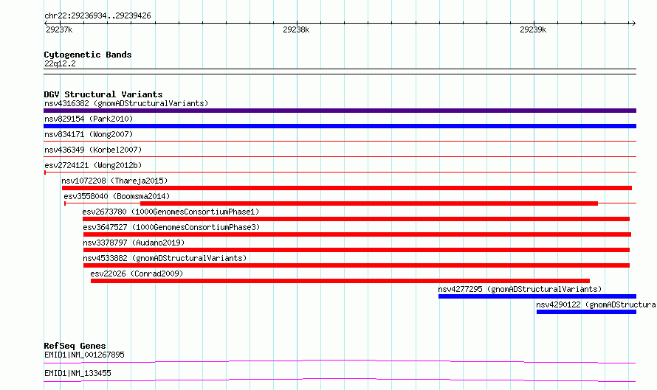Click the blue nsv829154 variant bar

click(x=340, y=126)
